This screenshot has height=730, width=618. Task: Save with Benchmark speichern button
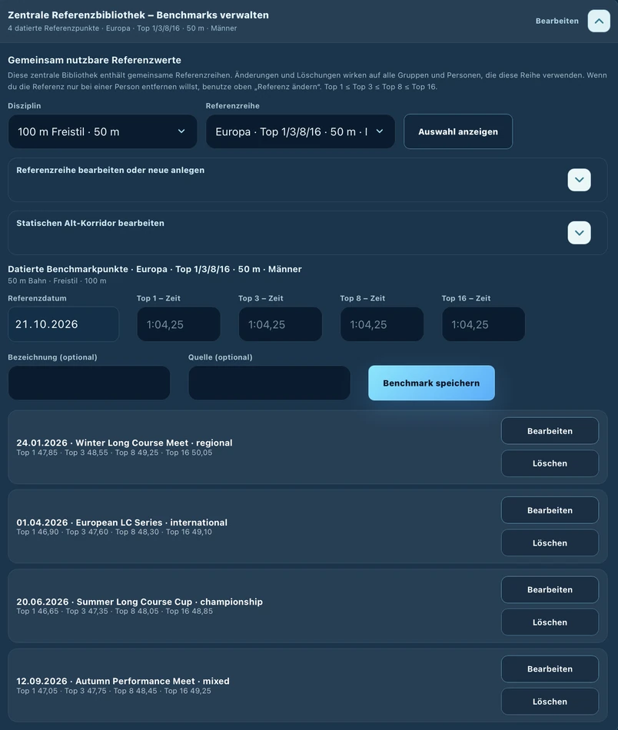[431, 383]
